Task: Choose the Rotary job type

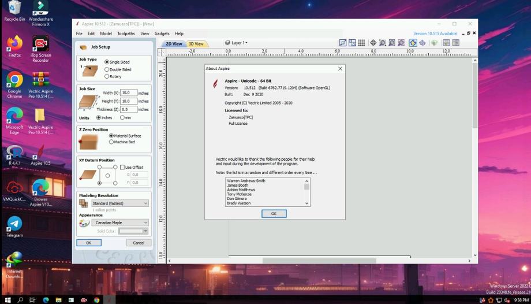Action: coord(107,76)
